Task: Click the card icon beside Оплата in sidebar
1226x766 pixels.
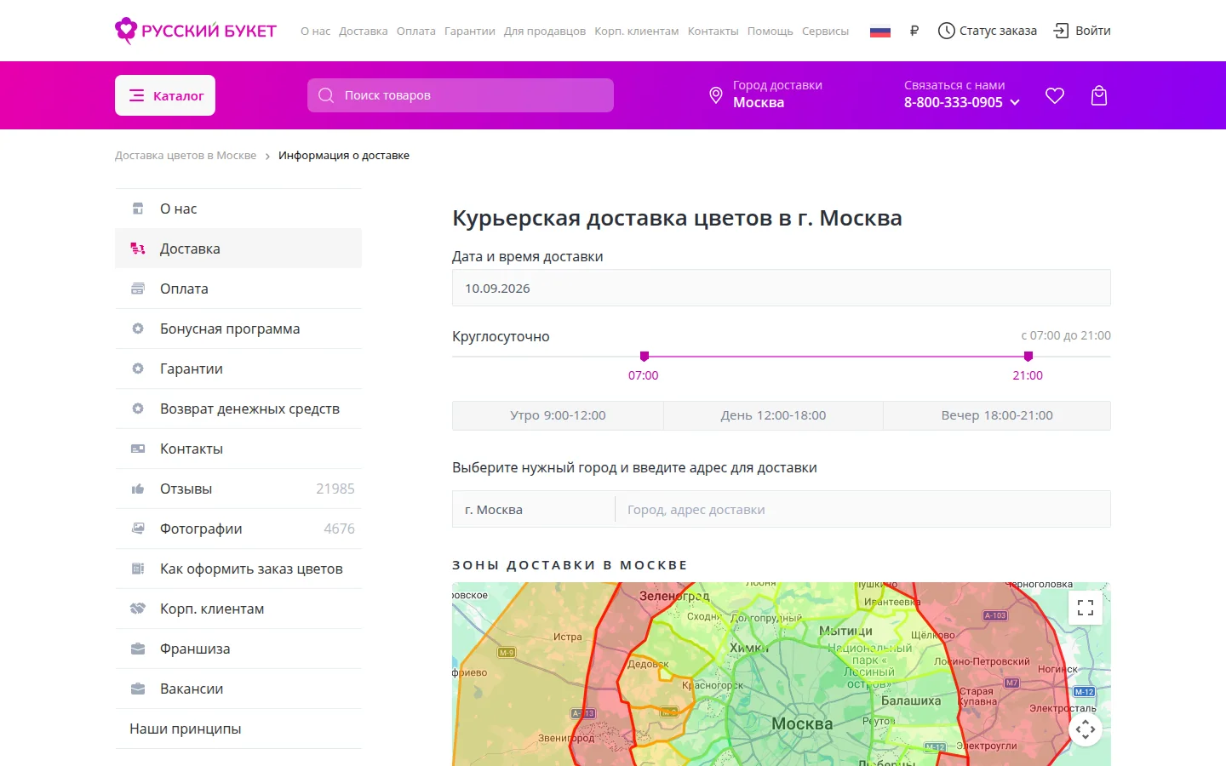Action: point(138,289)
